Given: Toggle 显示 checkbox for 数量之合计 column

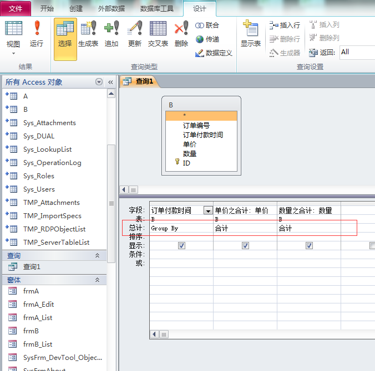Looking at the screenshot, I should coord(309,245).
